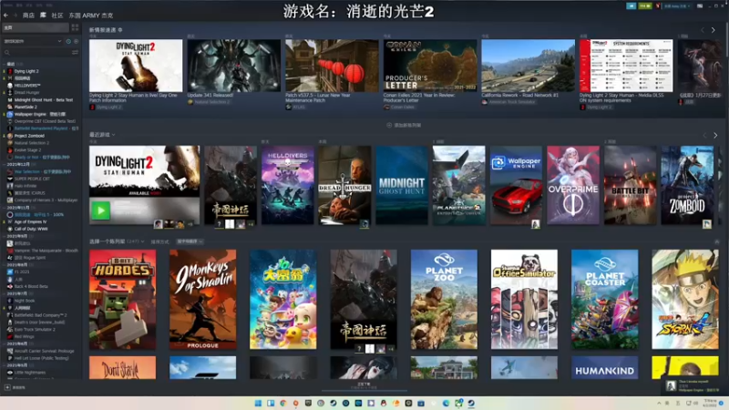This screenshot has width=729, height=410.
Task: Open the ARMY profile tab
Action: pos(90,15)
